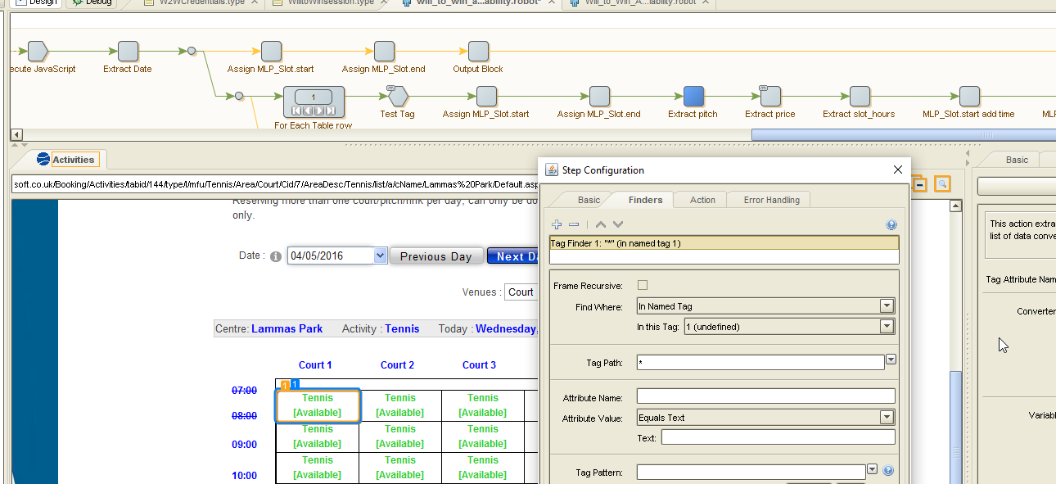
Task: Open the date selector dropdown
Action: click(x=379, y=256)
